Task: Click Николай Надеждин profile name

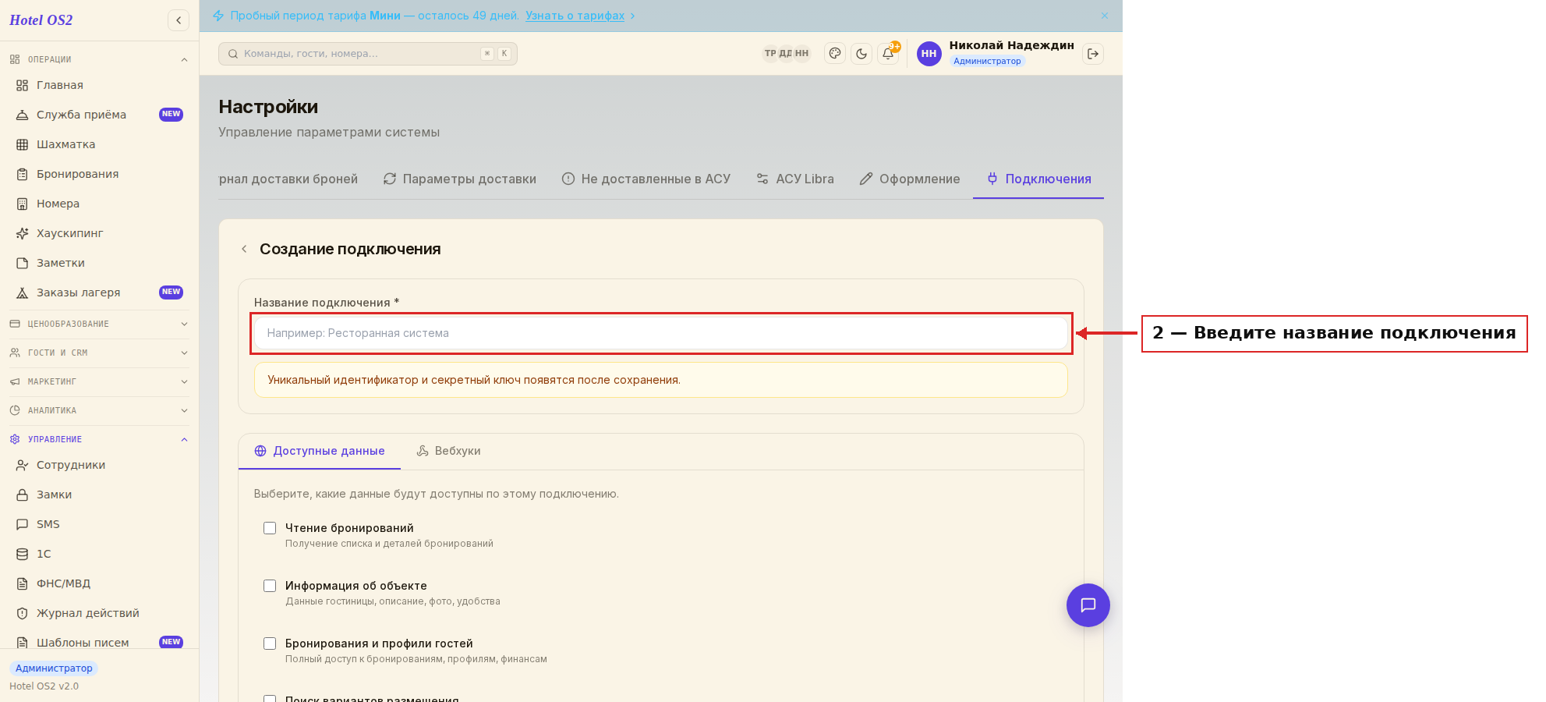Action: pyautogui.click(x=1011, y=45)
